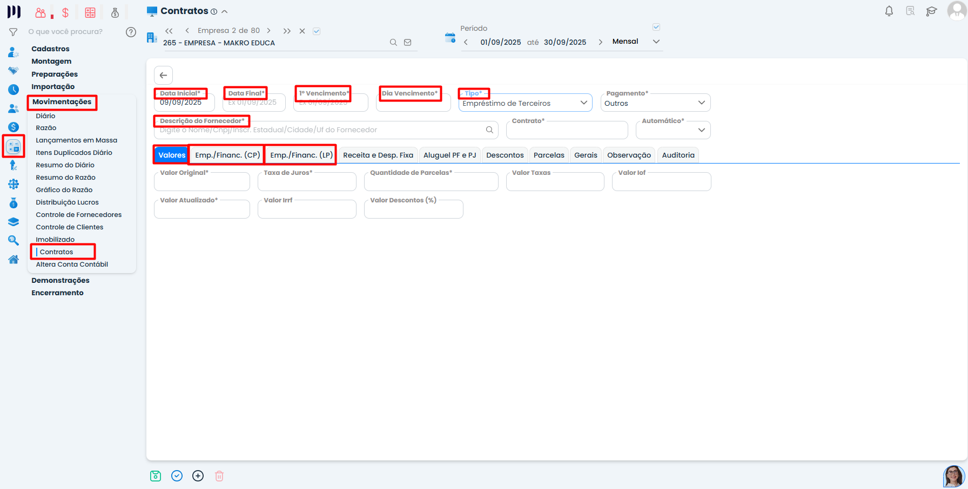Open the Pagamento dropdown
This screenshot has width=968, height=489.
[x=701, y=103]
